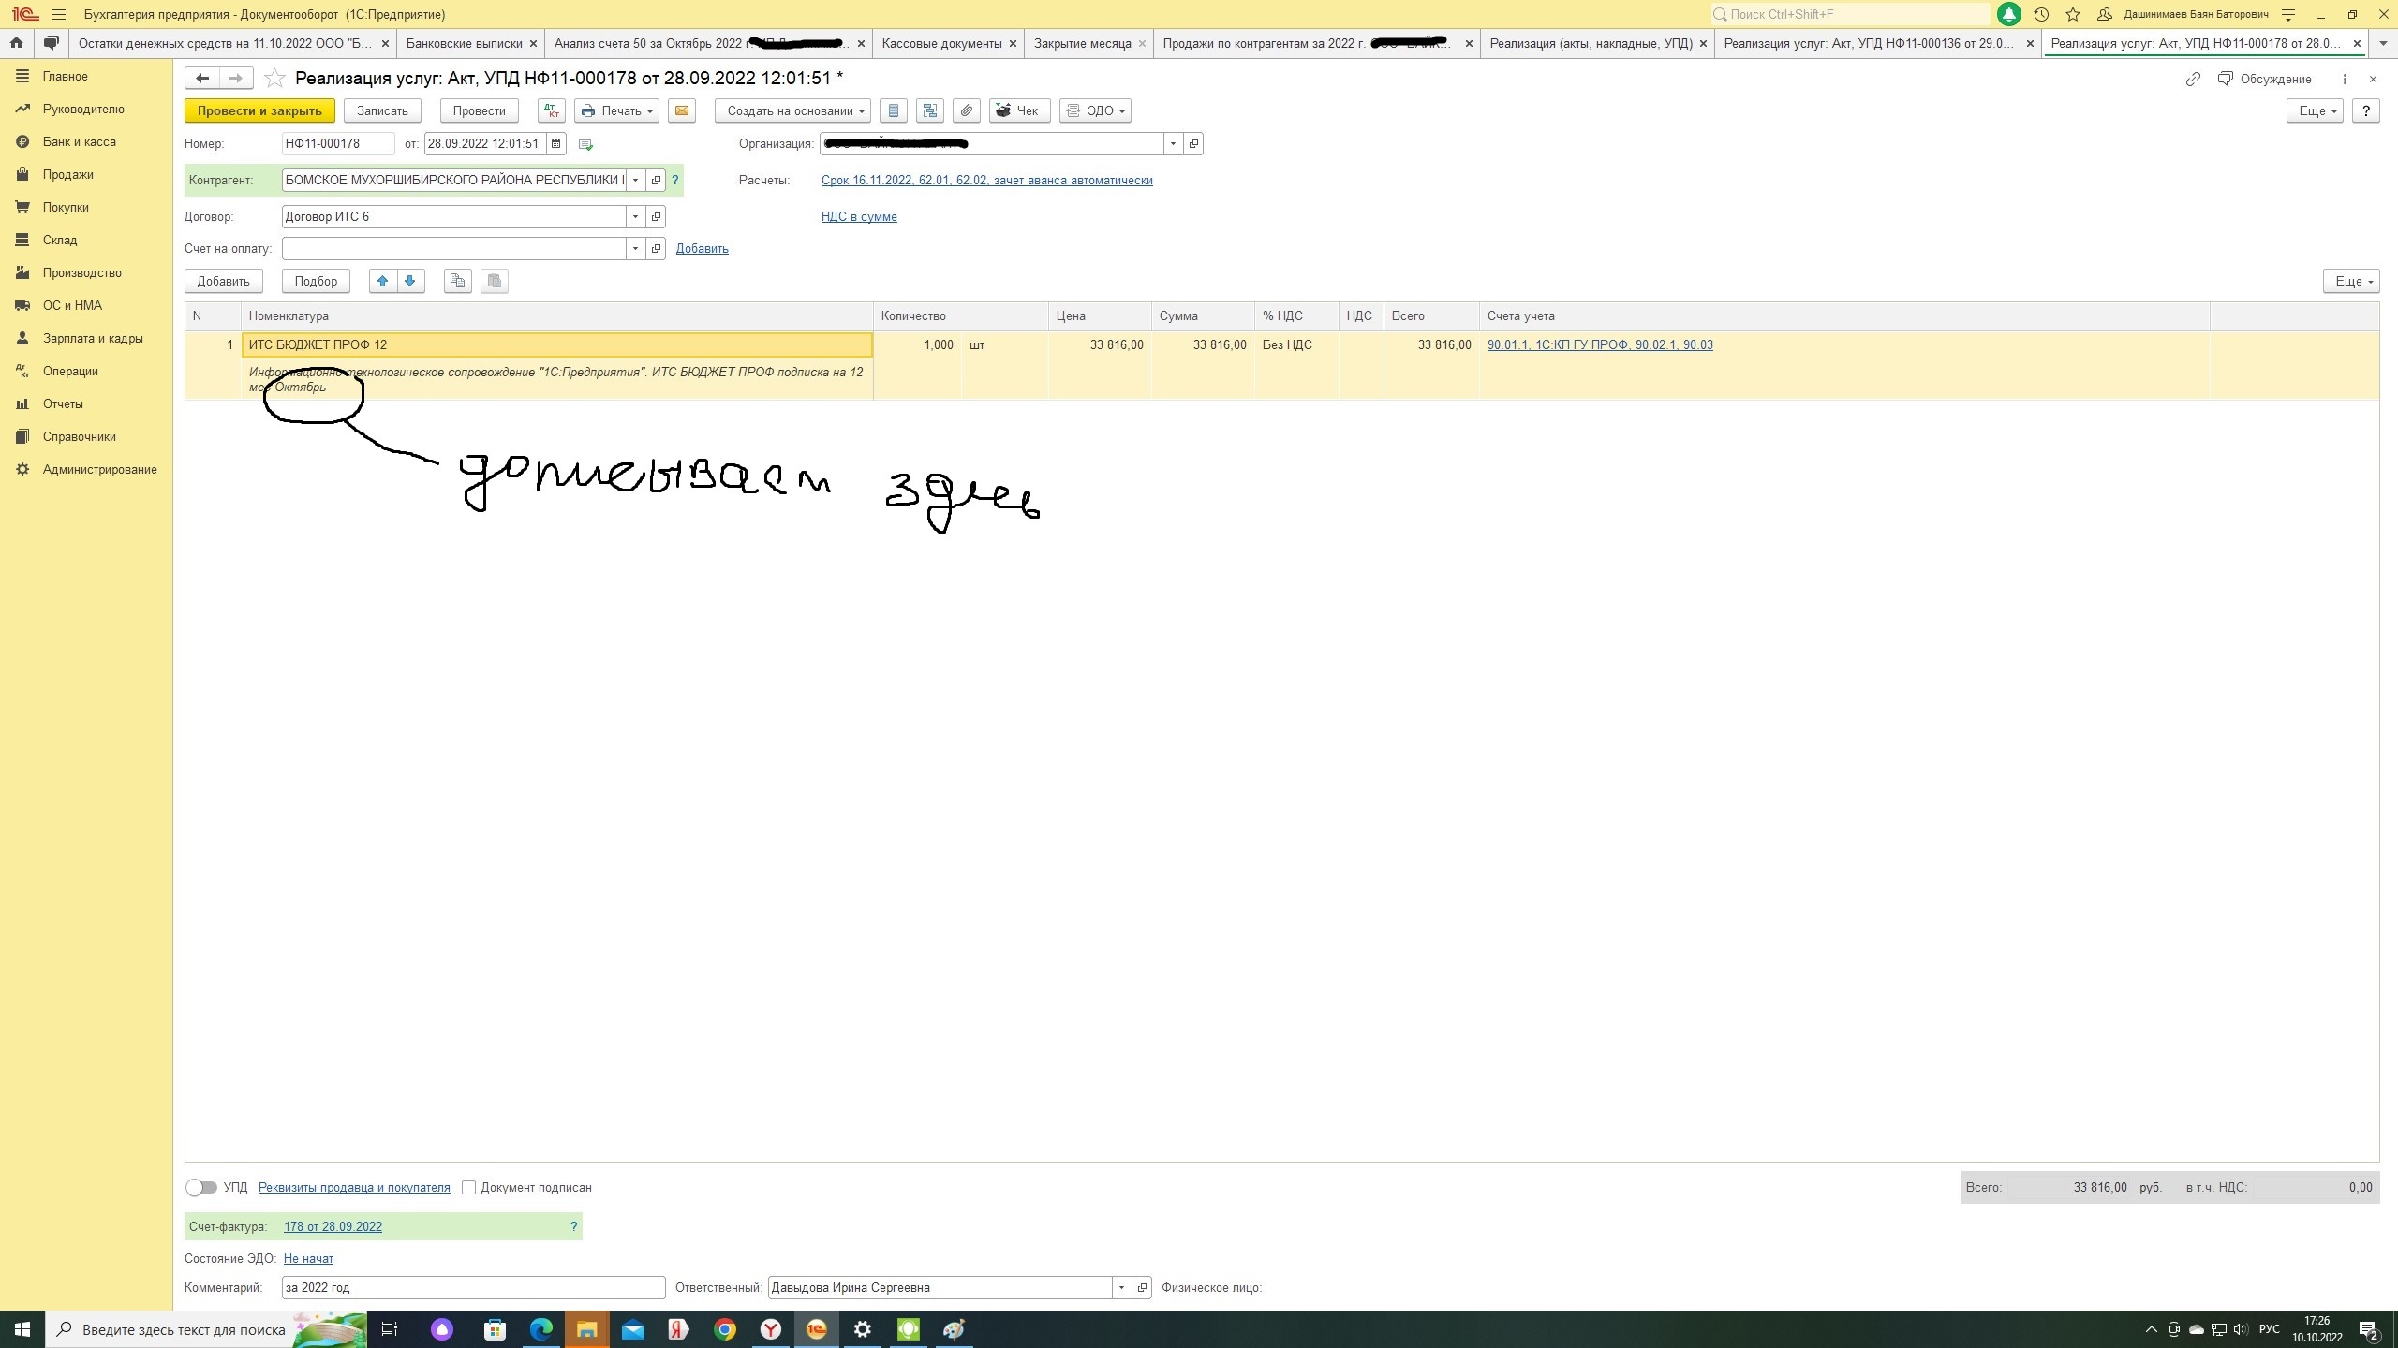The width and height of the screenshot is (2398, 1348).
Task: Click the Дт/Кт postings icon in toolbar
Action: tap(551, 110)
